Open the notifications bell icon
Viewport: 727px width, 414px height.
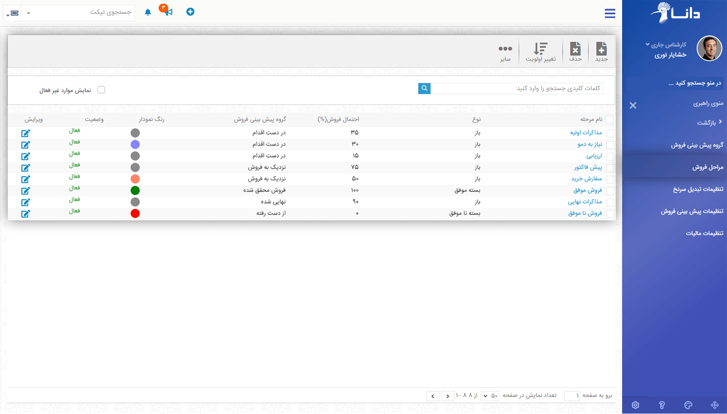click(148, 12)
